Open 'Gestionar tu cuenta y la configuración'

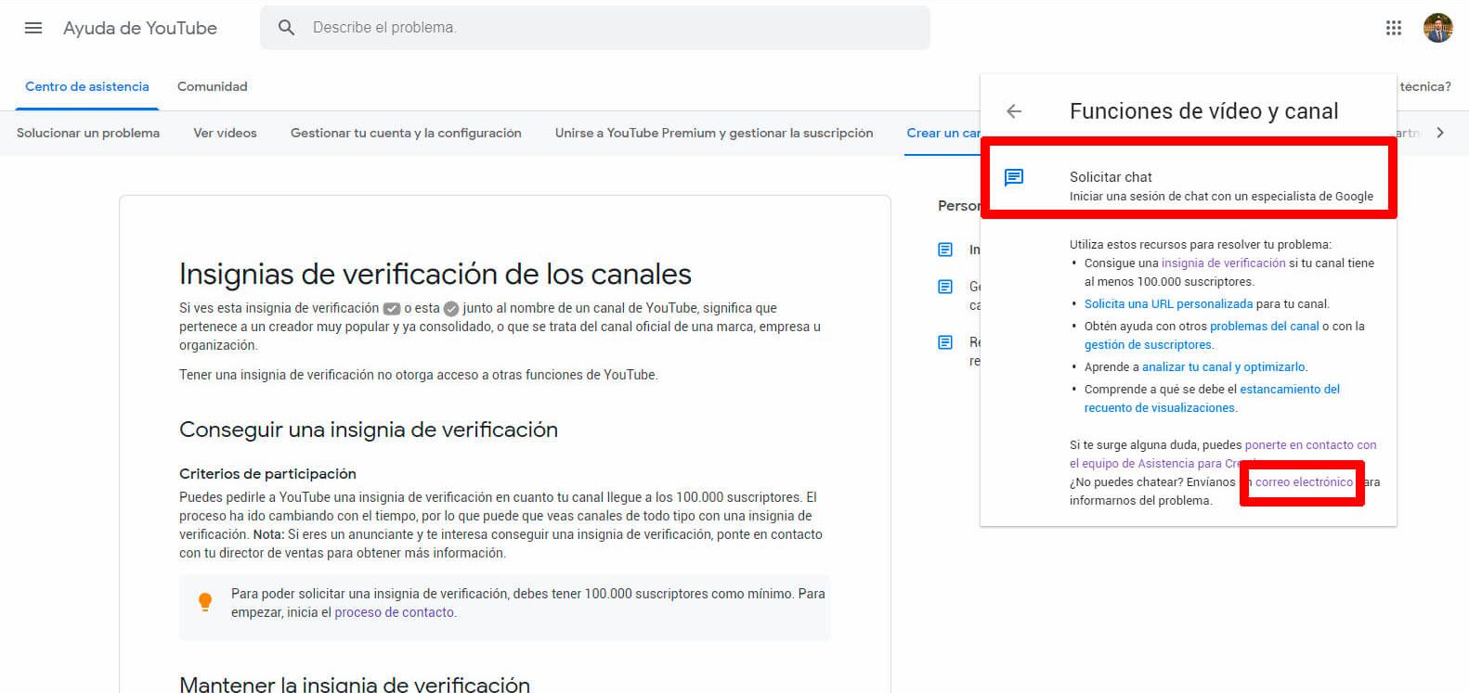coord(406,133)
